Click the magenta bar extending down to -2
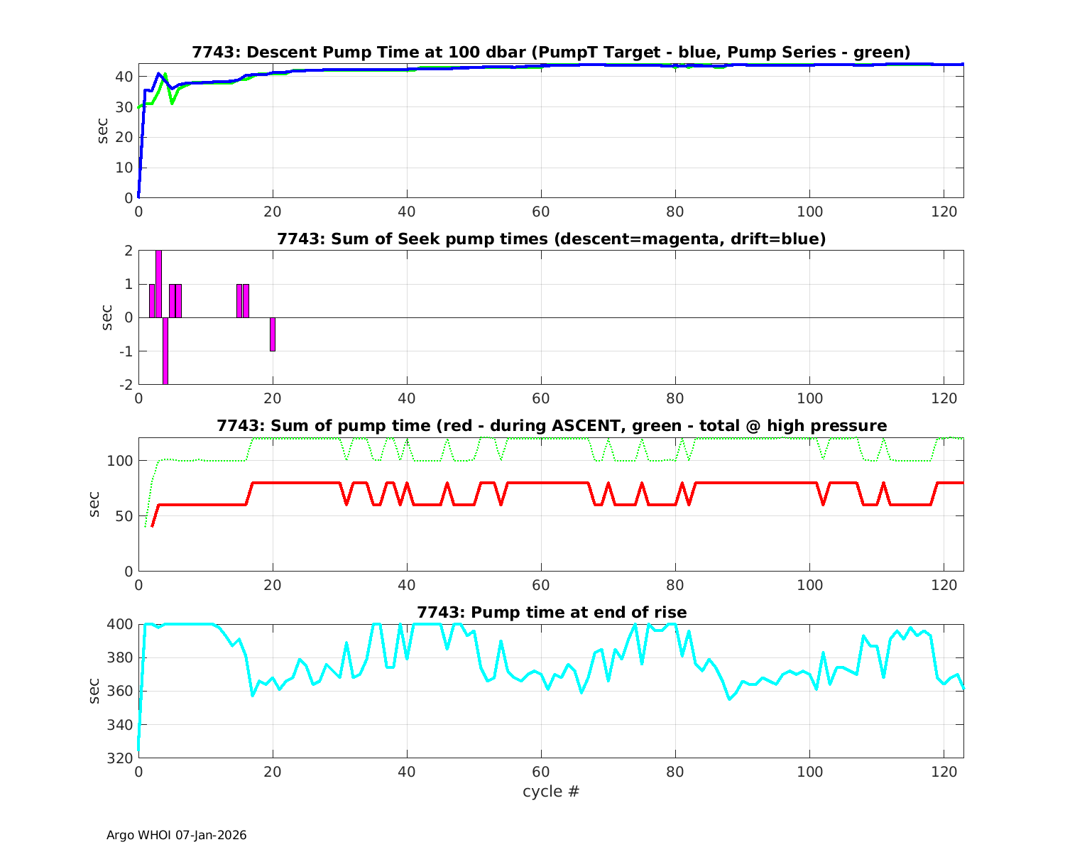1065x852 pixels. [x=165, y=351]
